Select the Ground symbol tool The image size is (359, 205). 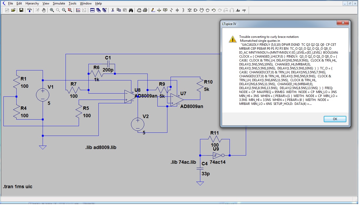coord(159,10)
